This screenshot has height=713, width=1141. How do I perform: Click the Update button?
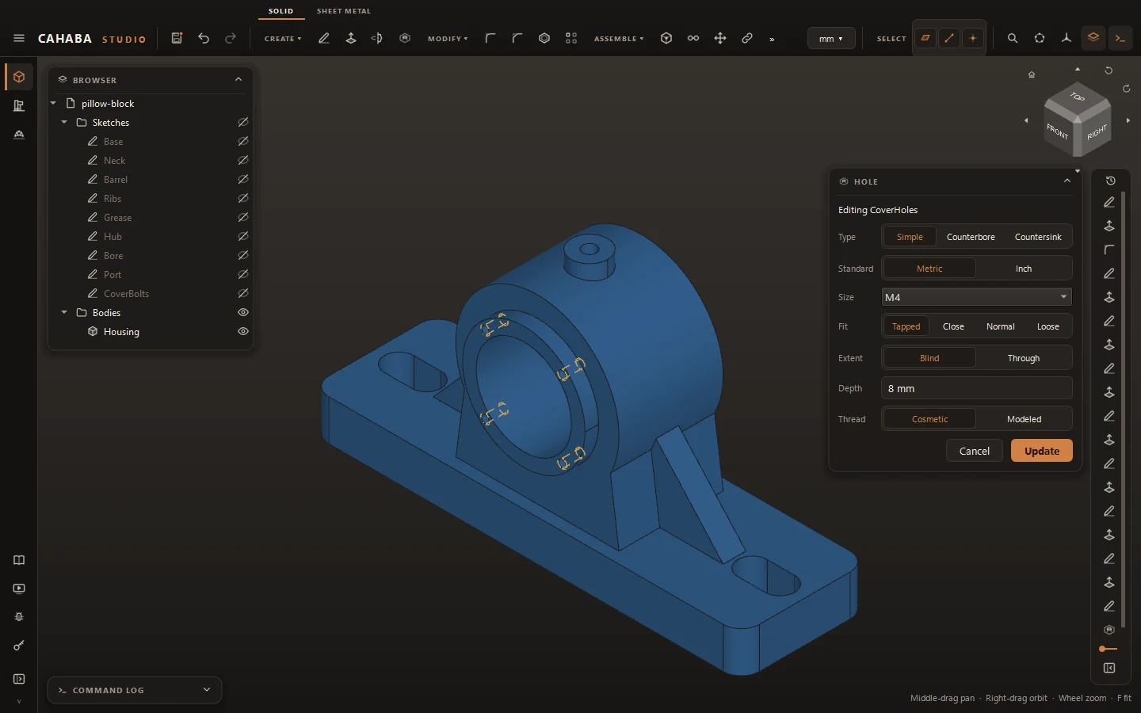(1042, 451)
